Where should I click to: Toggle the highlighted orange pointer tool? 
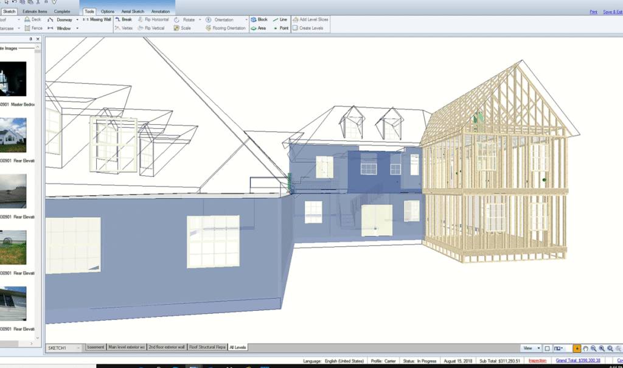577,349
